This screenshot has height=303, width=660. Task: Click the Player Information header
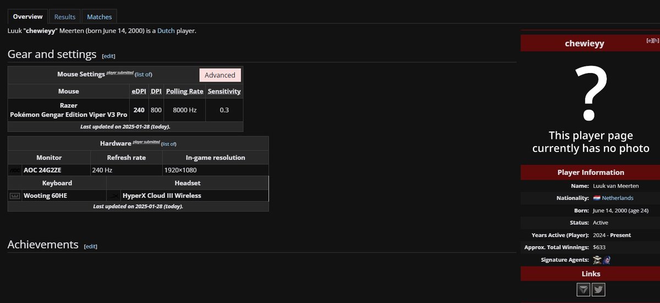591,172
